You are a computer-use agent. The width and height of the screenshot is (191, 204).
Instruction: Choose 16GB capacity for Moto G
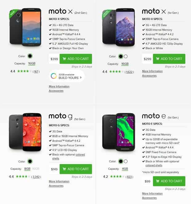click(x=36, y=169)
